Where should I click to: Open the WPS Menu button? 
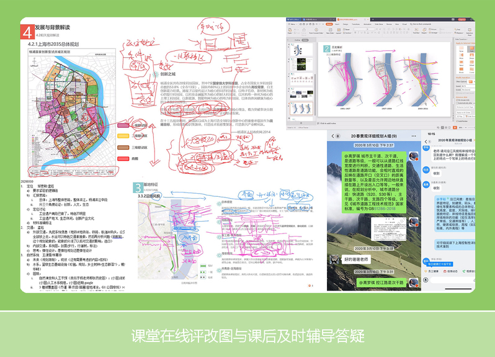point(292,24)
